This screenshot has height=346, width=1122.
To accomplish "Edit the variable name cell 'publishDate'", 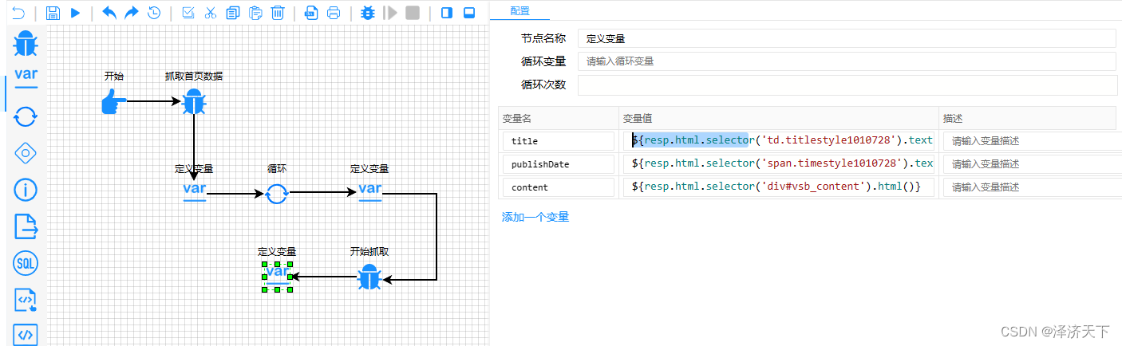I will click(x=558, y=164).
